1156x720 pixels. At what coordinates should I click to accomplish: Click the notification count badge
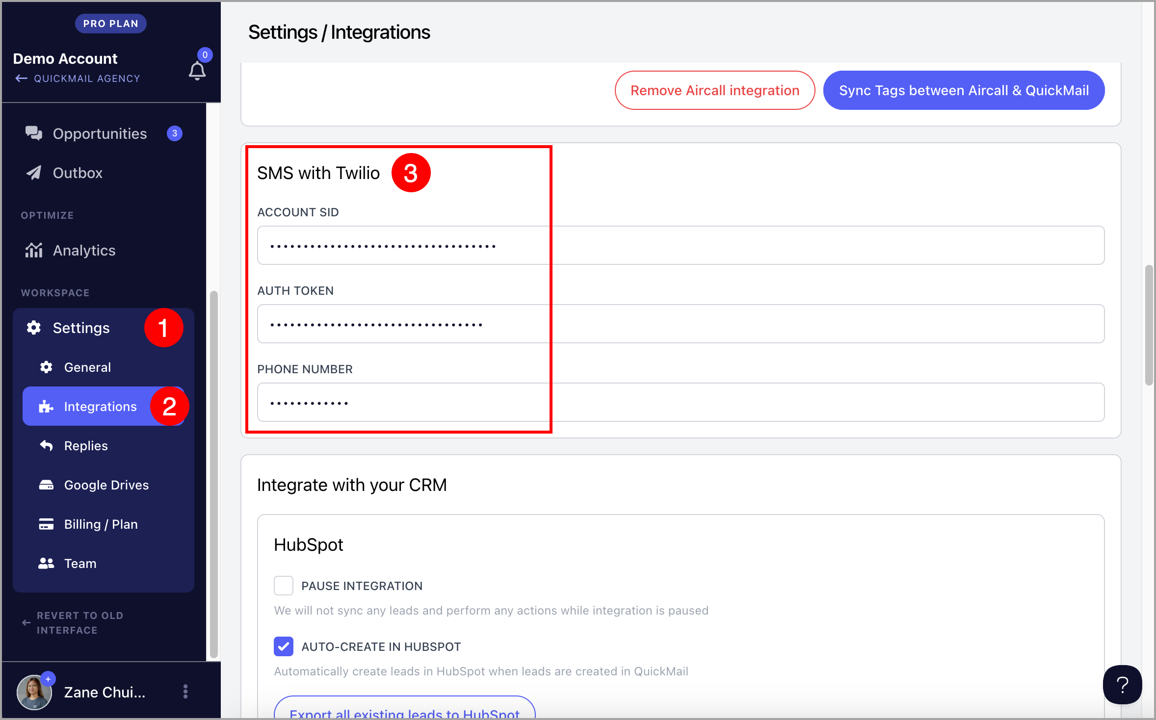click(x=205, y=55)
